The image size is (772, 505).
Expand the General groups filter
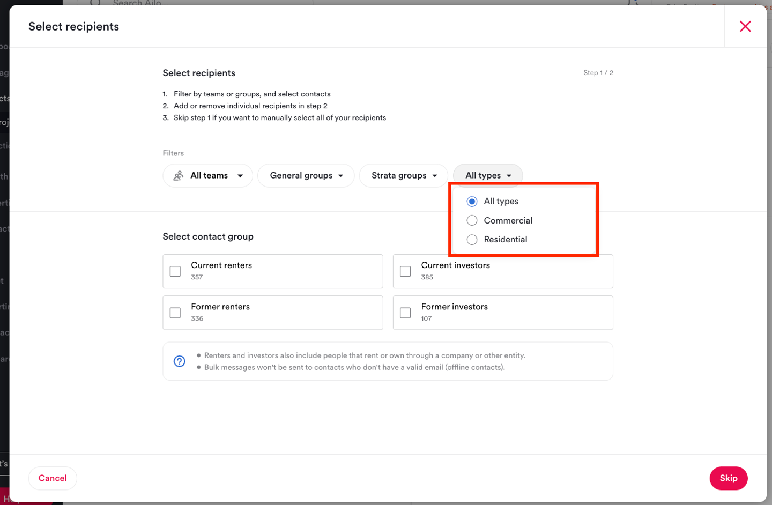pyautogui.click(x=306, y=176)
